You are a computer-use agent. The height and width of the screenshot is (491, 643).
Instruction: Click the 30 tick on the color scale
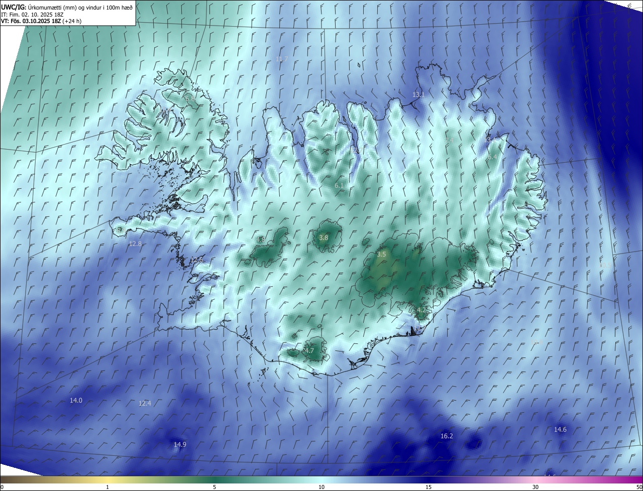[535, 487]
